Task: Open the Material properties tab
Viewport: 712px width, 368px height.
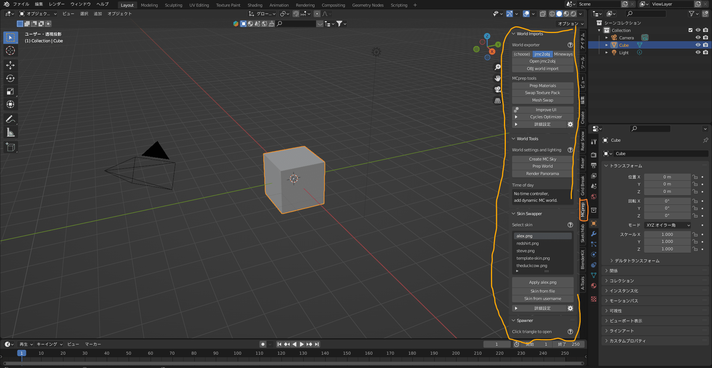Action: click(x=594, y=286)
